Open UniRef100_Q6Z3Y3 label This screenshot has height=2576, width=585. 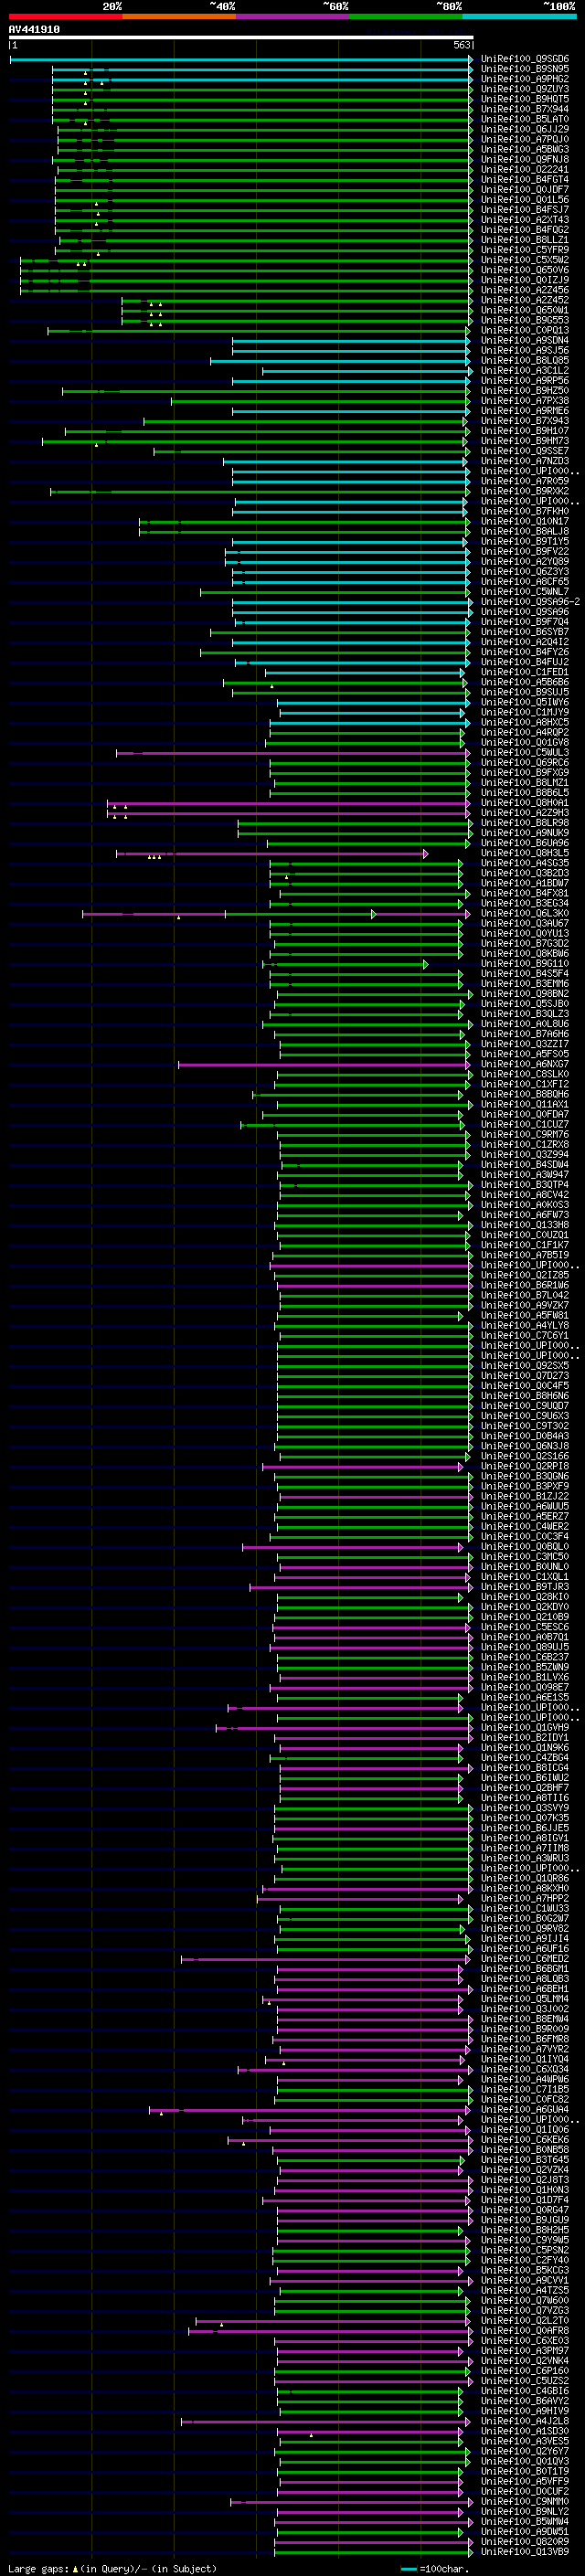coord(524,572)
